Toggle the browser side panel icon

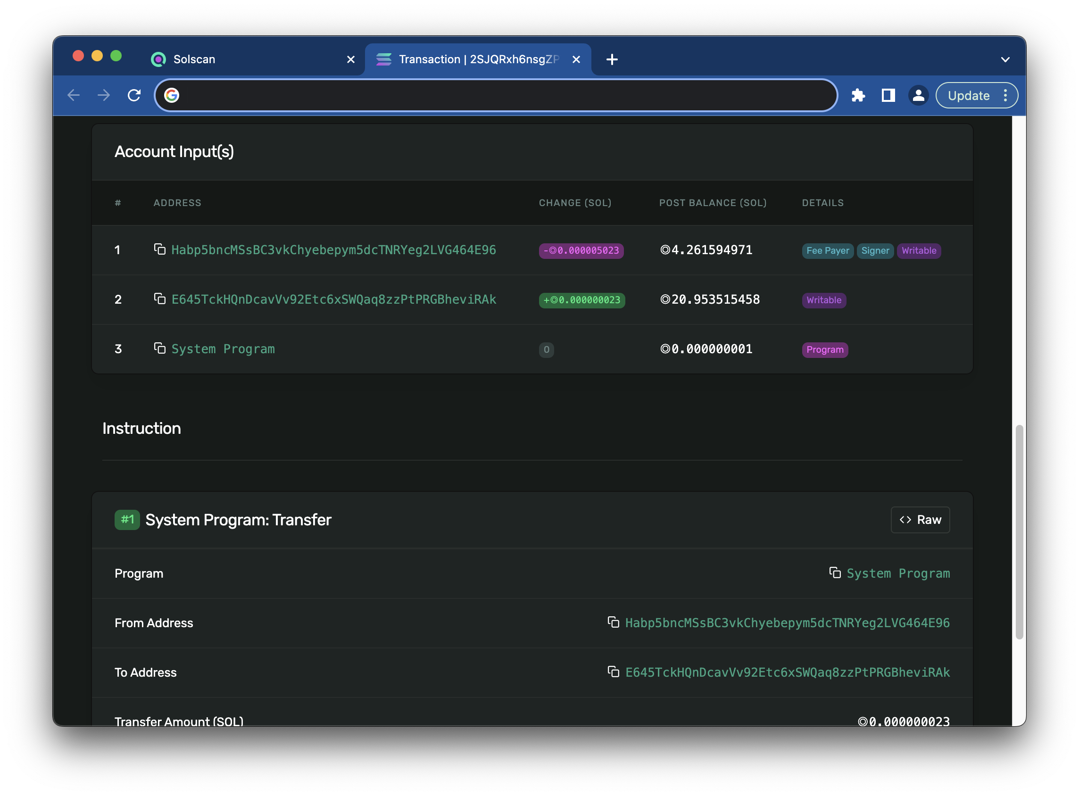(889, 95)
